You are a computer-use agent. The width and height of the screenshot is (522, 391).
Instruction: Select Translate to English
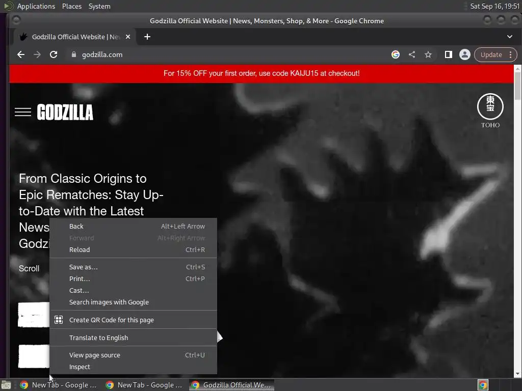pyautogui.click(x=133, y=338)
